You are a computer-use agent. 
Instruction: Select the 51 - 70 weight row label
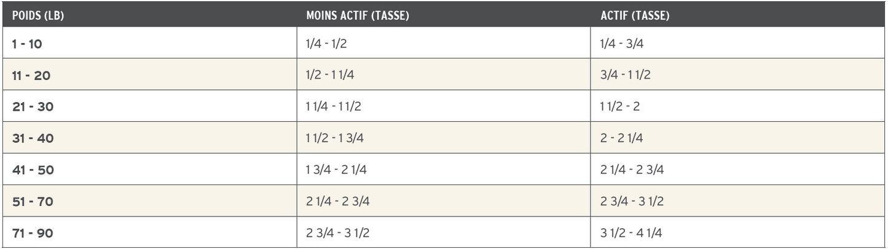(x=33, y=201)
